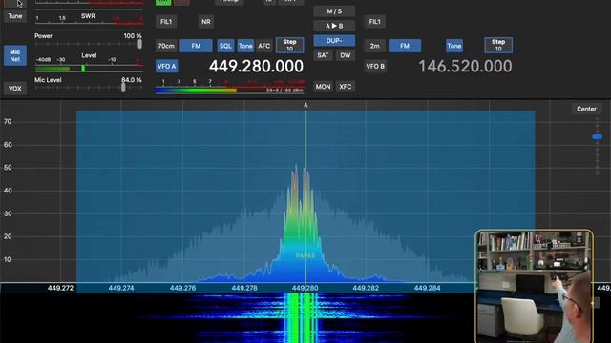The height and width of the screenshot is (343, 611).
Task: Select VFO B
Action: coord(375,66)
